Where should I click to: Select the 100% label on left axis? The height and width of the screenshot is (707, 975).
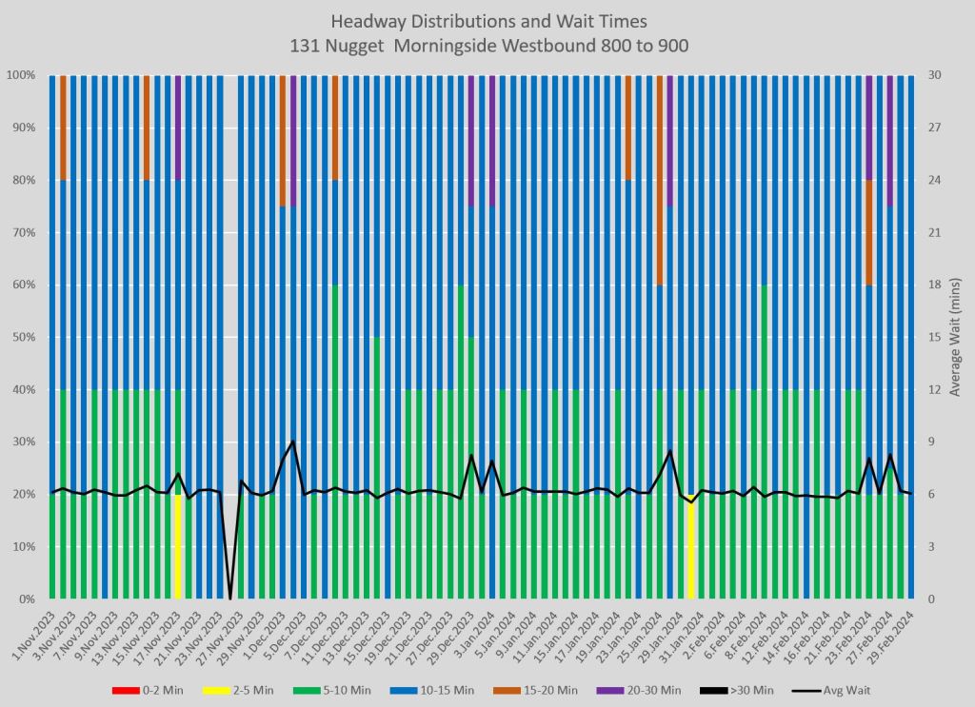tap(23, 75)
